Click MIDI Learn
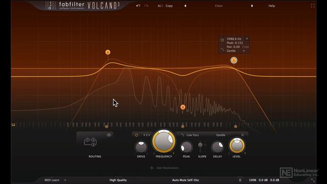The image size is (327, 184). coord(52,180)
